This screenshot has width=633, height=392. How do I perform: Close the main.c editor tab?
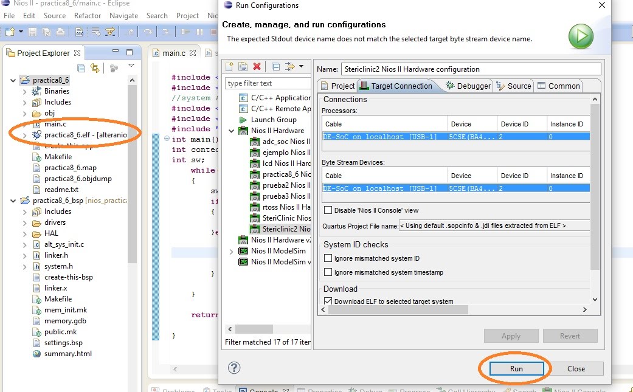(193, 53)
